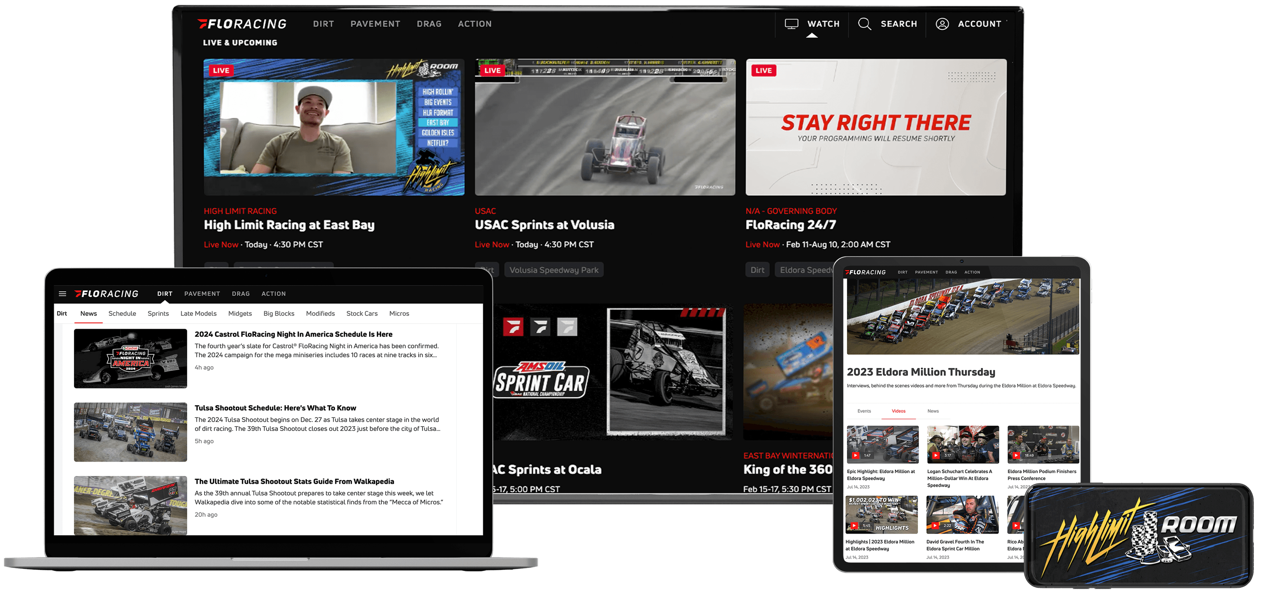Image resolution: width=1261 pixels, height=594 pixels.
Task: Open the laptop hamburger menu icon
Action: tap(62, 293)
